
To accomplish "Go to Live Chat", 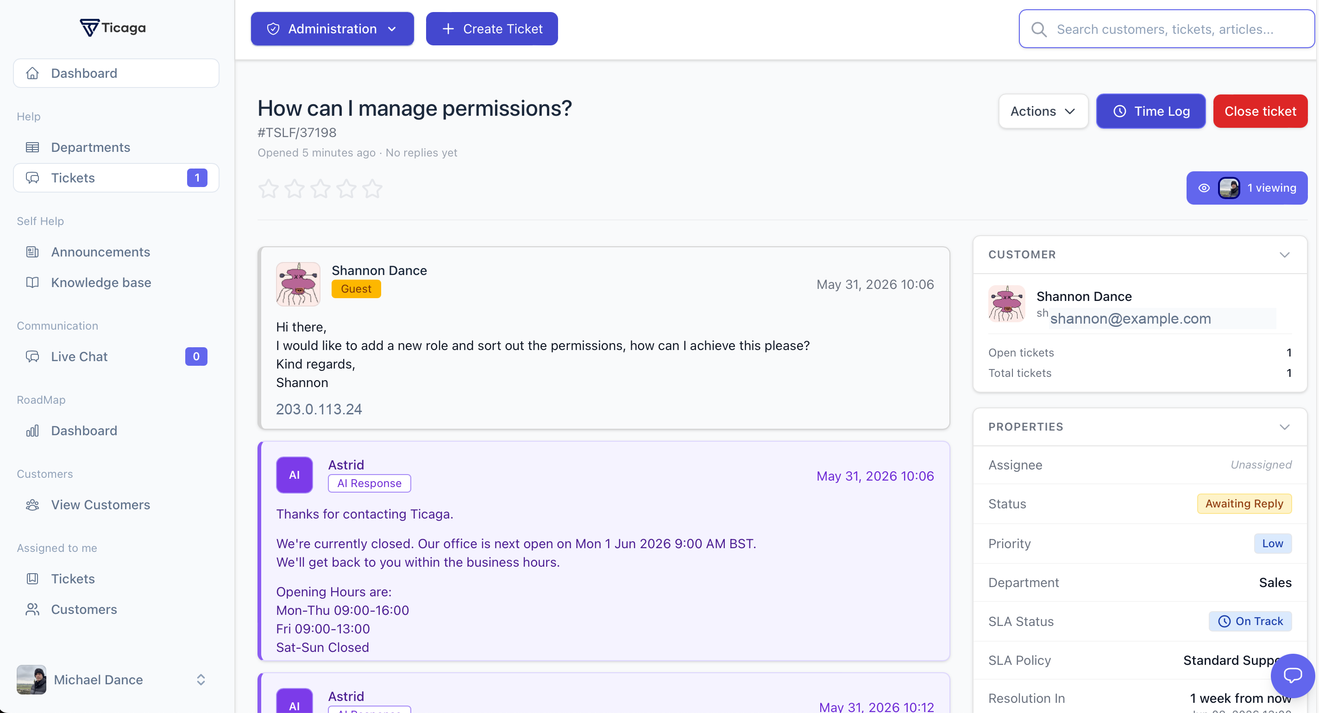I will 116,357.
